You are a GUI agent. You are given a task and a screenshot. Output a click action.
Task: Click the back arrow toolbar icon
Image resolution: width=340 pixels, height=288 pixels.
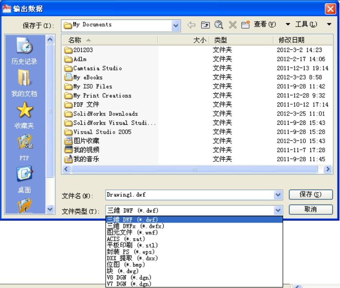pyautogui.click(x=192, y=25)
